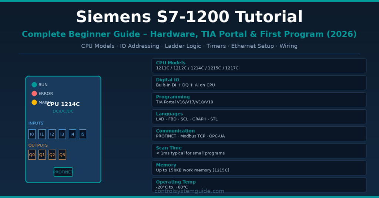
Task: Click the red ERROR status LED
Action: [x=34, y=93]
